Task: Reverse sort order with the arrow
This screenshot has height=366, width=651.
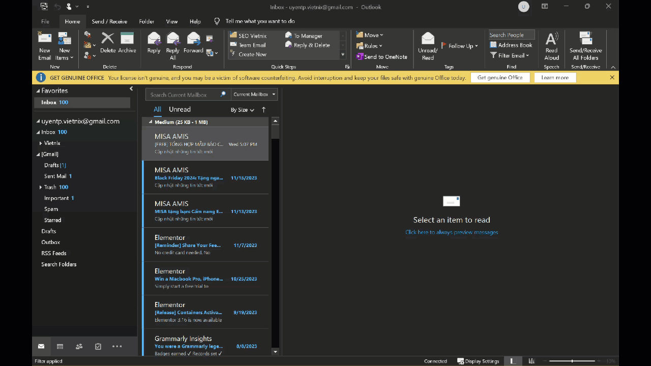Action: click(x=263, y=110)
